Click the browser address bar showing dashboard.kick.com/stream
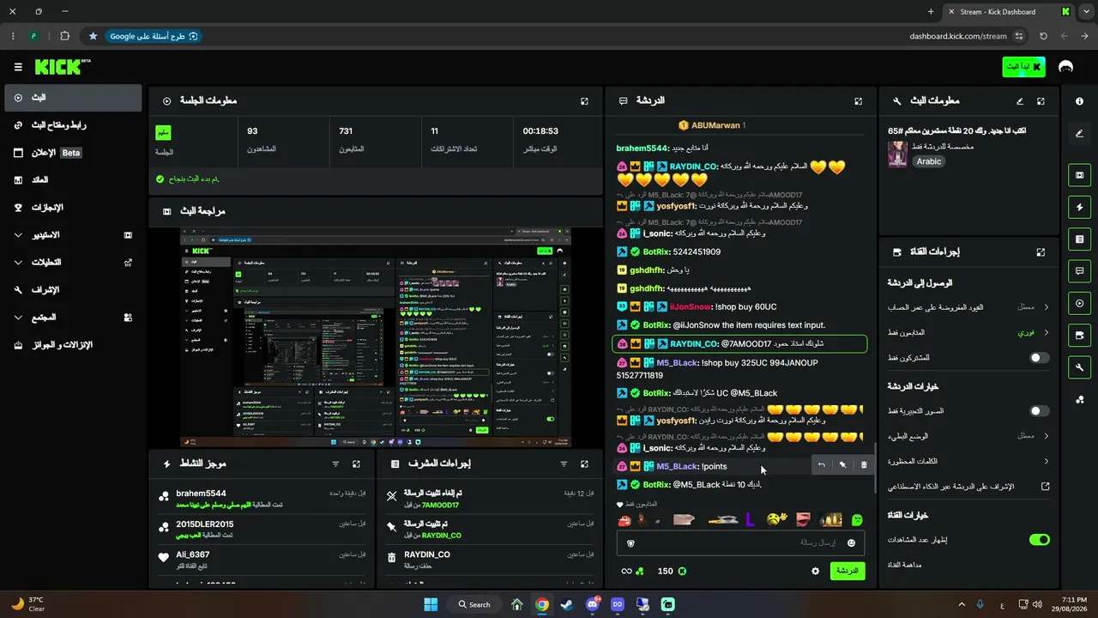Image resolution: width=1098 pixels, height=618 pixels. (x=957, y=36)
